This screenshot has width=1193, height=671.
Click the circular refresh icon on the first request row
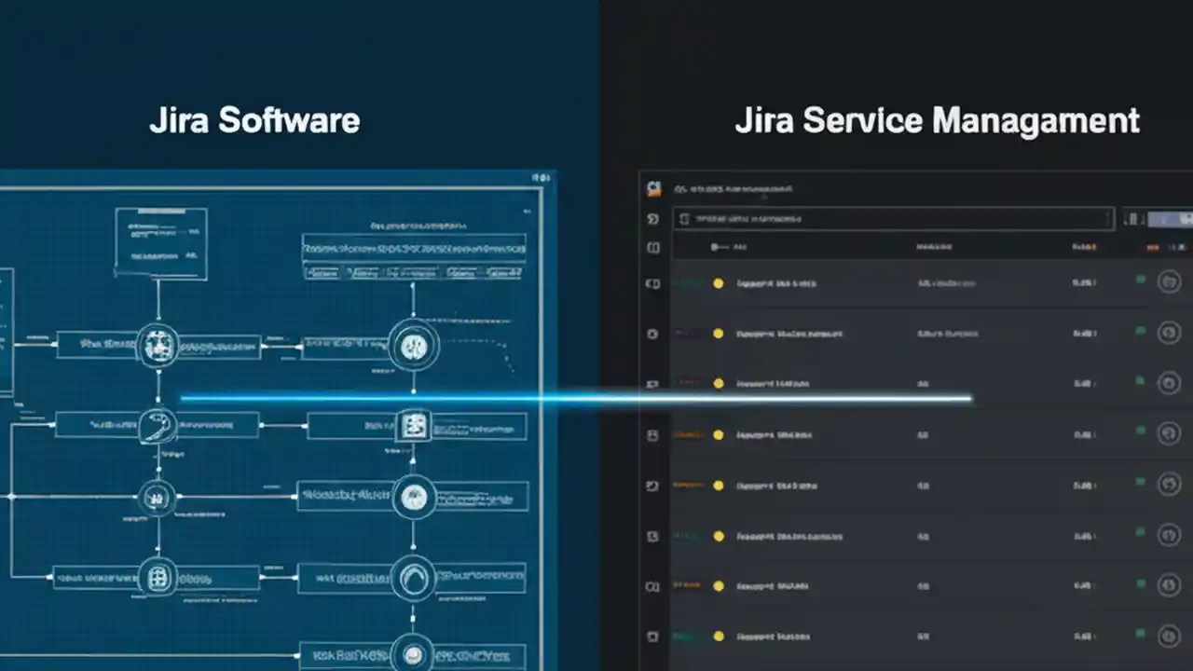pyautogui.click(x=1169, y=281)
